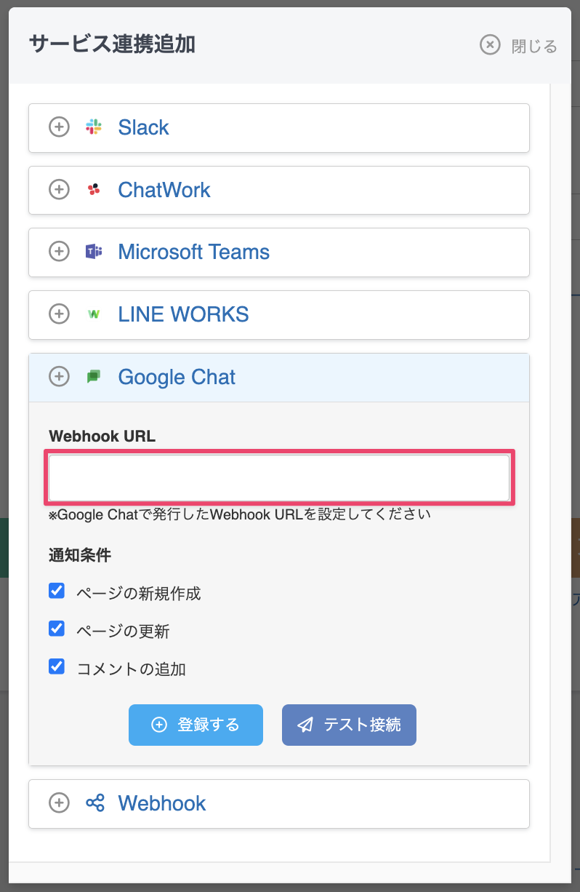Click the Microsoft Teams logo icon

click(94, 252)
